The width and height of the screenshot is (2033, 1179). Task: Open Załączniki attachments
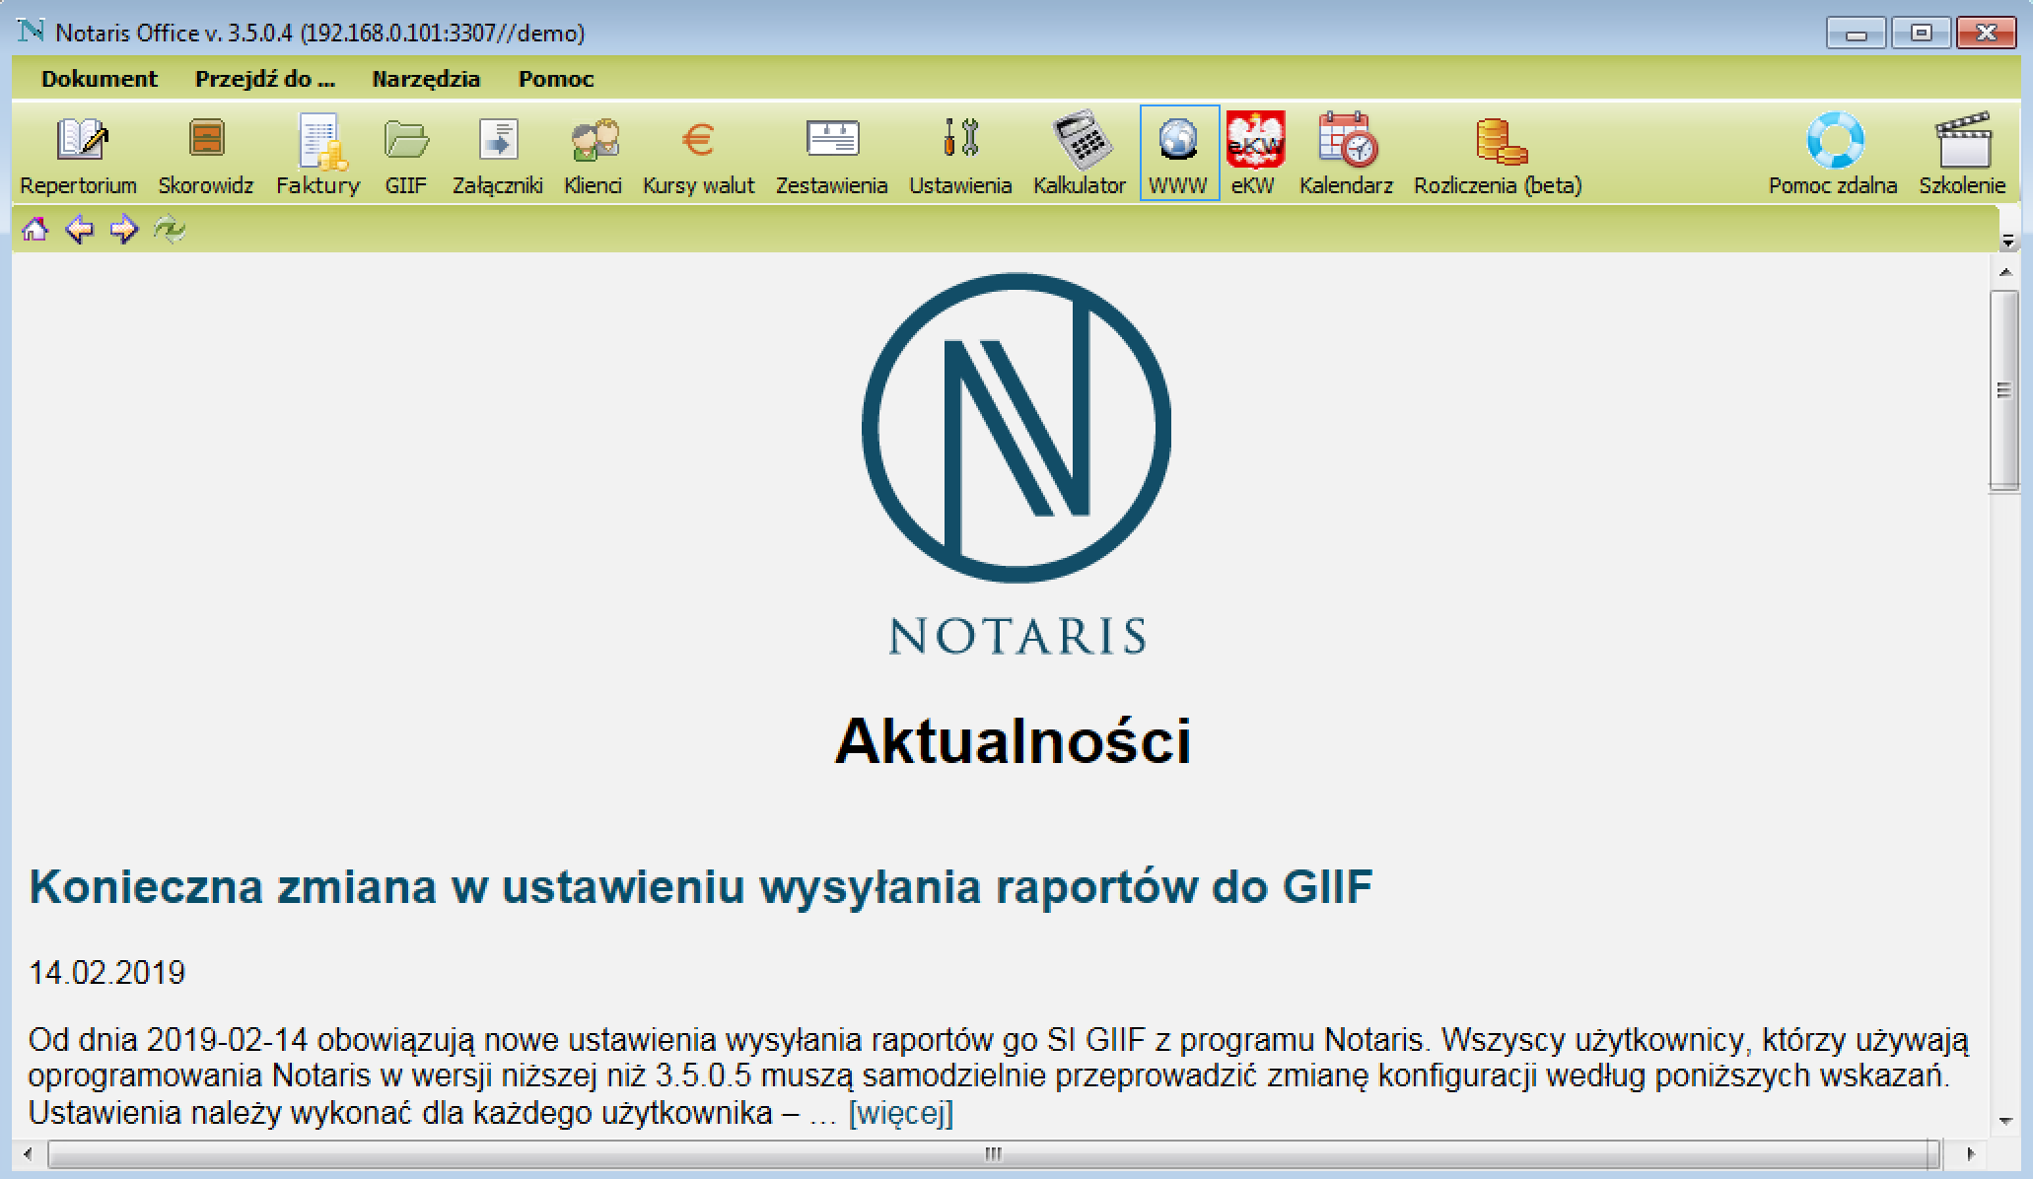pos(497,154)
